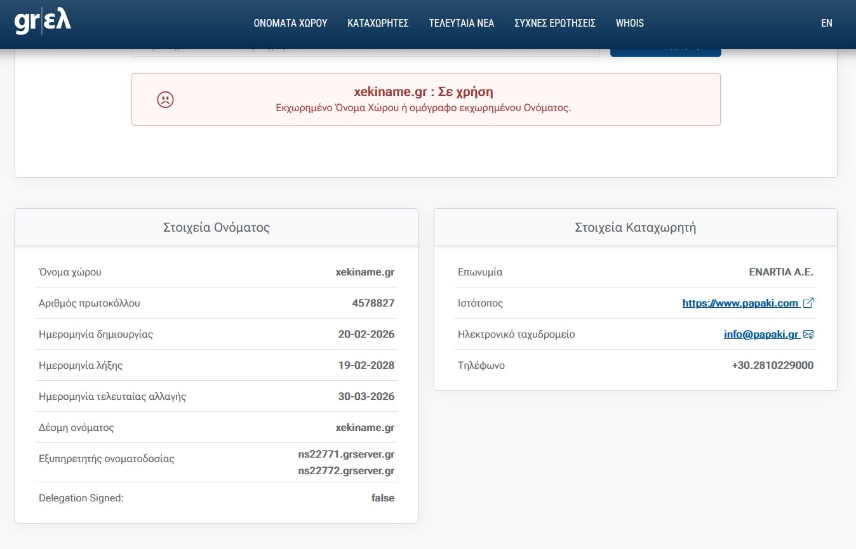Open ΤΕΛΕΥΤΑΙΑ ΝΕΑ in the navigation bar
The image size is (856, 549).
tap(461, 23)
